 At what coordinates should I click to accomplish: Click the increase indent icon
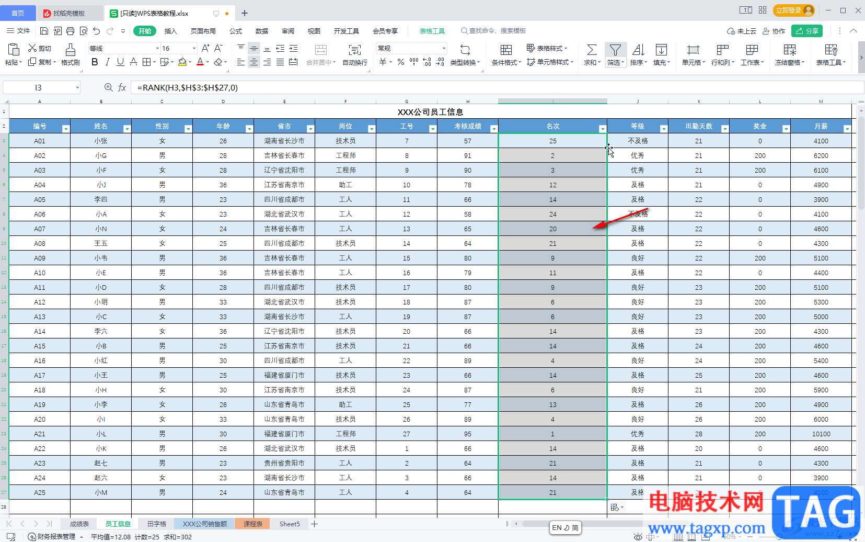coord(293,48)
